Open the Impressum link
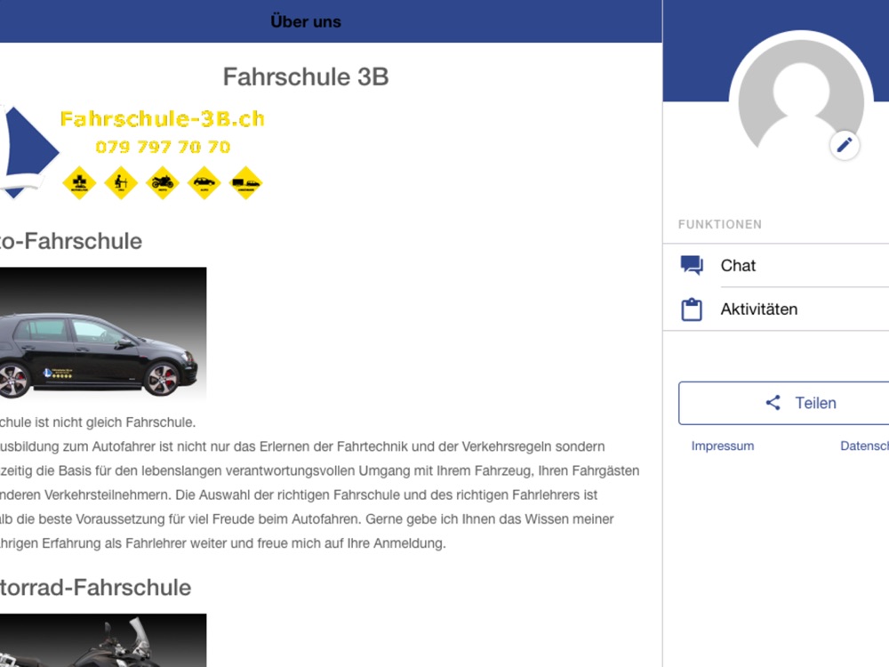This screenshot has height=667, width=889. coord(722,446)
